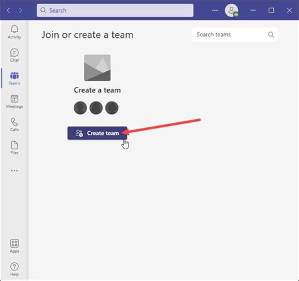299x281 pixels.
Task: Open the Apps store icon
Action: tap(15, 246)
